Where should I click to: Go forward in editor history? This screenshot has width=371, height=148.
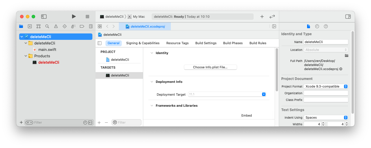[x=114, y=26]
